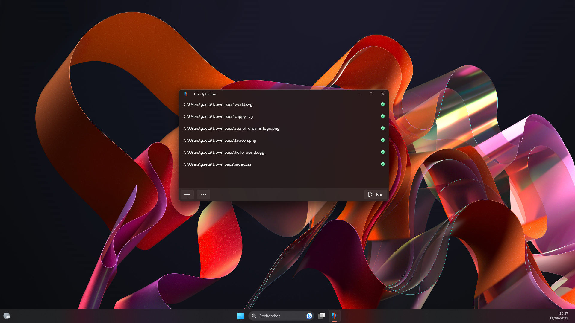Open the weather widget in taskbar corner
This screenshot has width=575, height=323.
[x=7, y=316]
